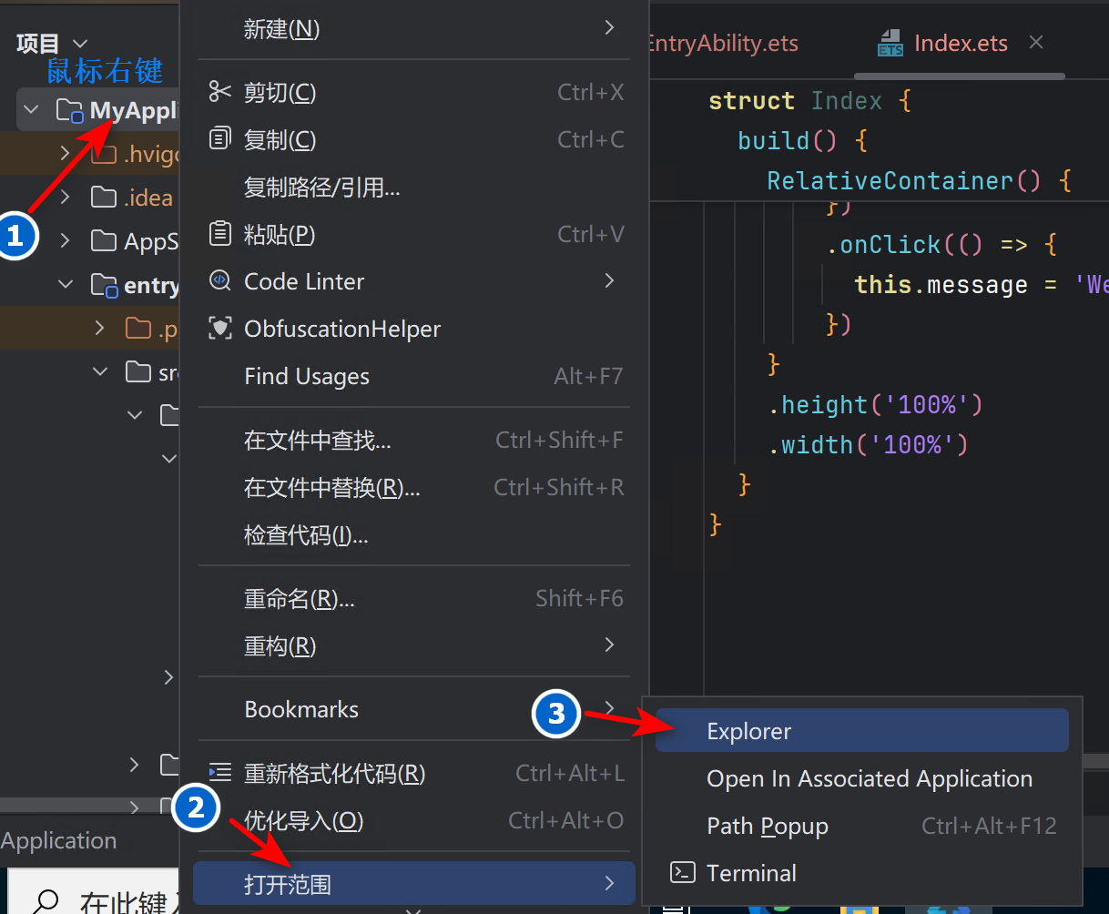Choose Explorer in the submenu
This screenshot has width=1109, height=914.
862,731
